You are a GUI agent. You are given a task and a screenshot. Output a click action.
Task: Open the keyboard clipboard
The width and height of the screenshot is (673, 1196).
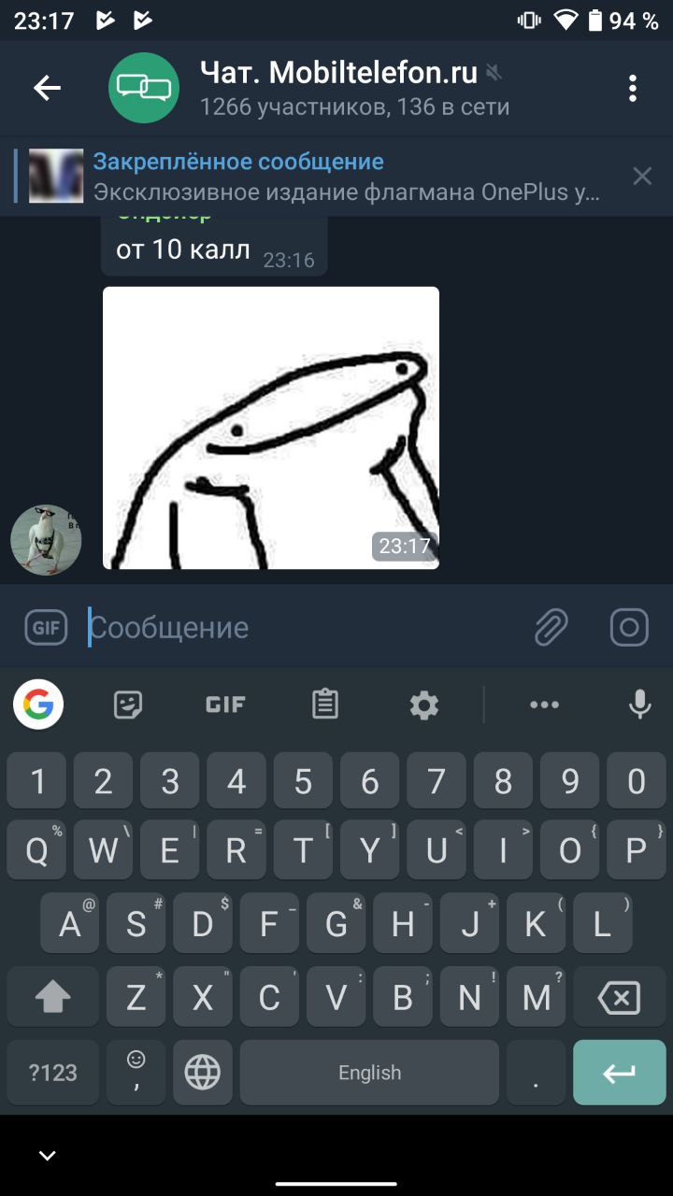(x=325, y=705)
